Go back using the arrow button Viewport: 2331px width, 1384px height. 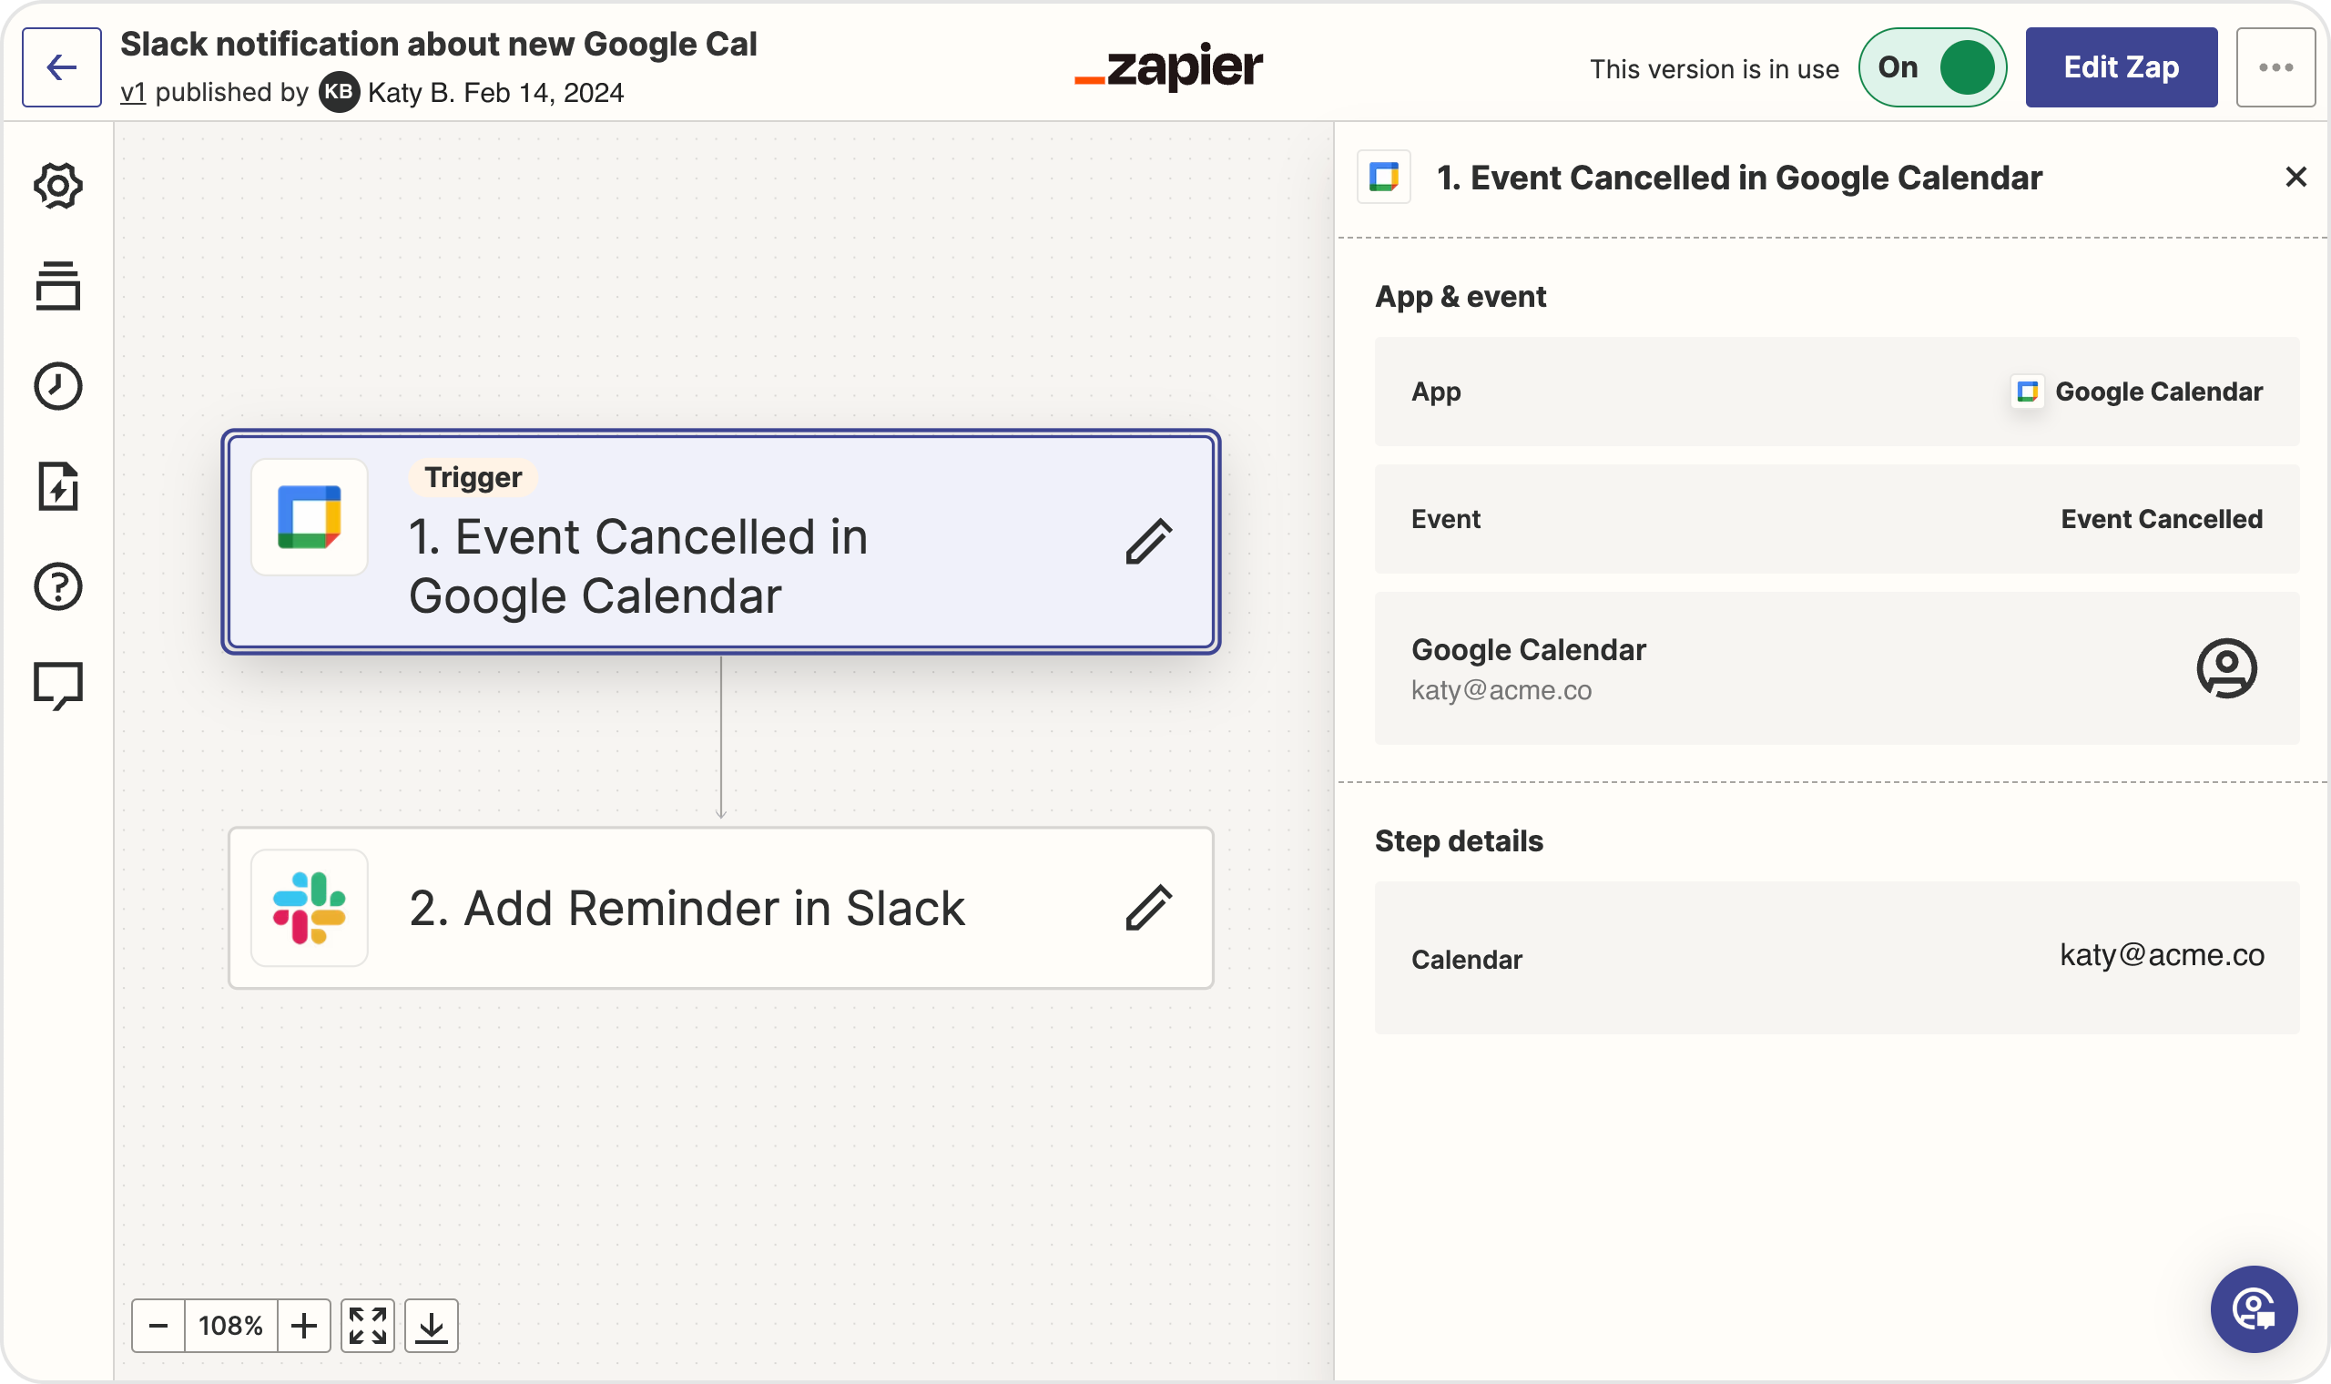[62, 67]
